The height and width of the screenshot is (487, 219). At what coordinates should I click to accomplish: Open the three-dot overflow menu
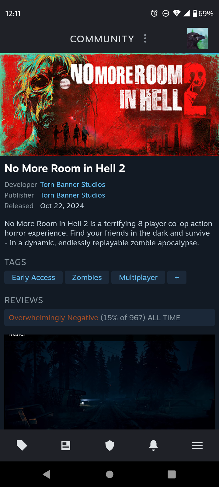[145, 39]
